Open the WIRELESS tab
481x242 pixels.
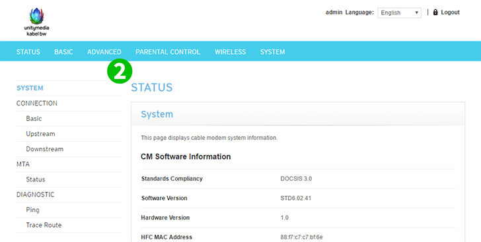click(x=231, y=52)
